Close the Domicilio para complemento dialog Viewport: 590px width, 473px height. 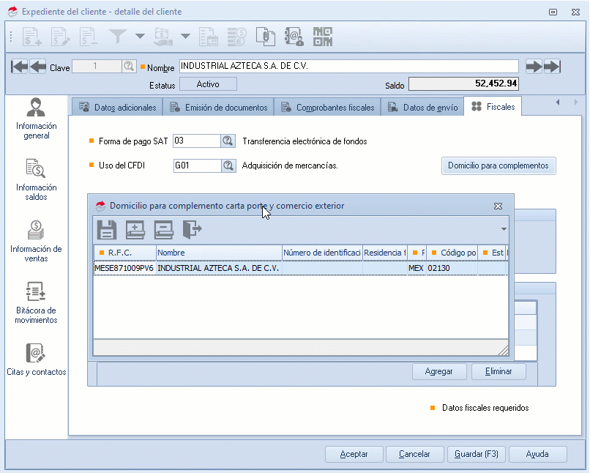pos(498,206)
